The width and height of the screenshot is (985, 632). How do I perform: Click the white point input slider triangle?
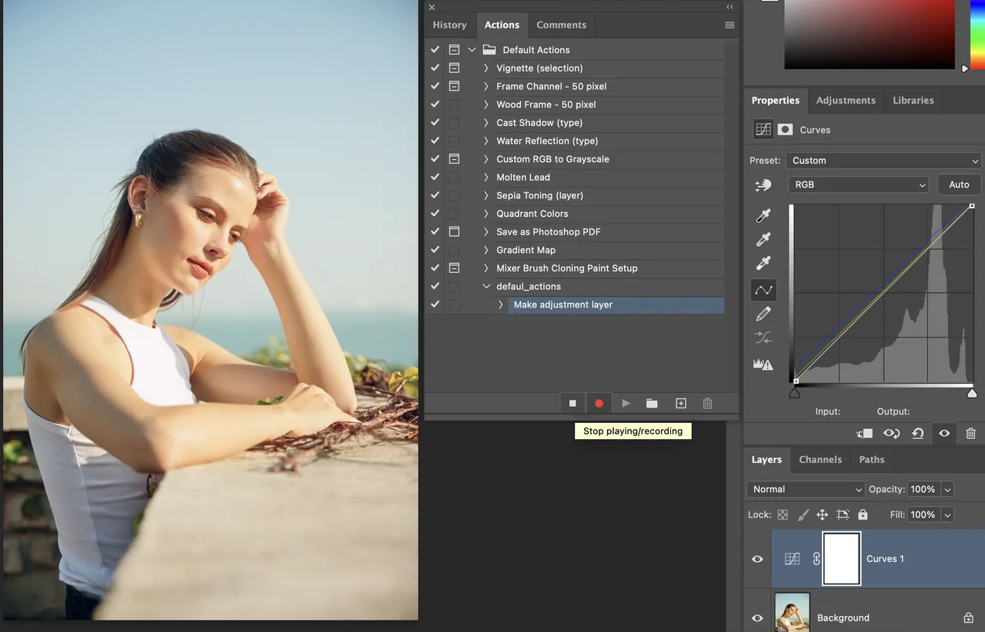click(x=972, y=394)
